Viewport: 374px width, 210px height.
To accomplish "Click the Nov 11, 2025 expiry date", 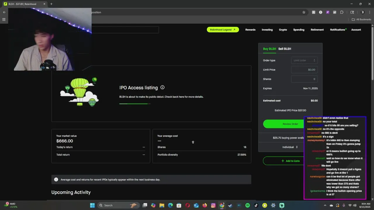I will point(310,88).
